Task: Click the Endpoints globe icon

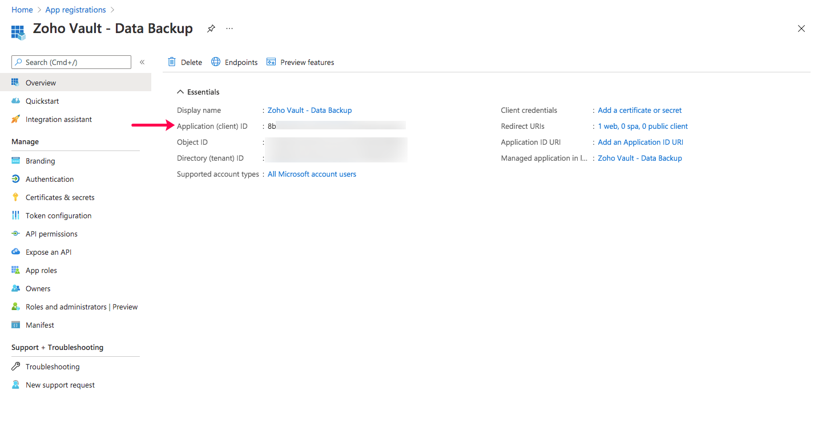Action: point(216,62)
